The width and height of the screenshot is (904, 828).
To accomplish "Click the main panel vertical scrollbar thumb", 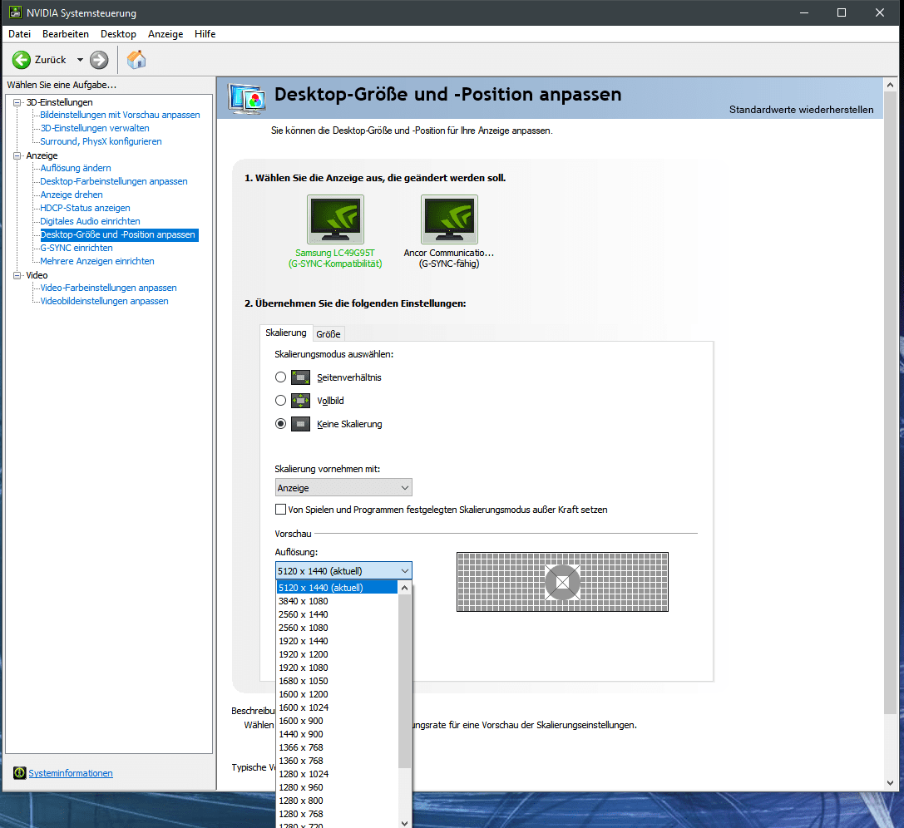I will point(890,403).
